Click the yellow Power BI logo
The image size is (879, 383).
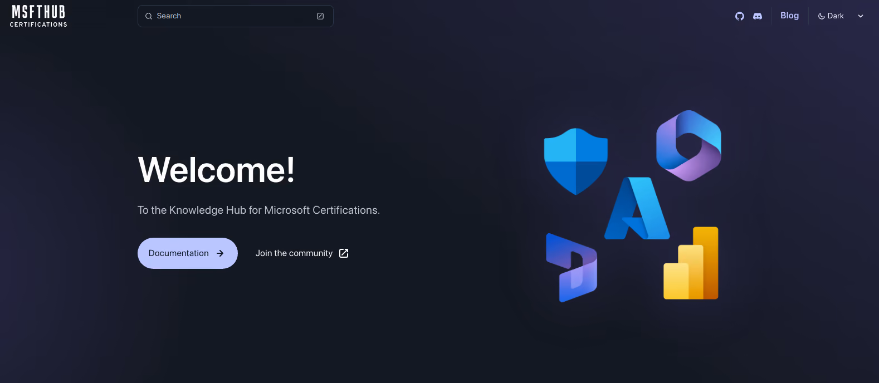[691, 263]
